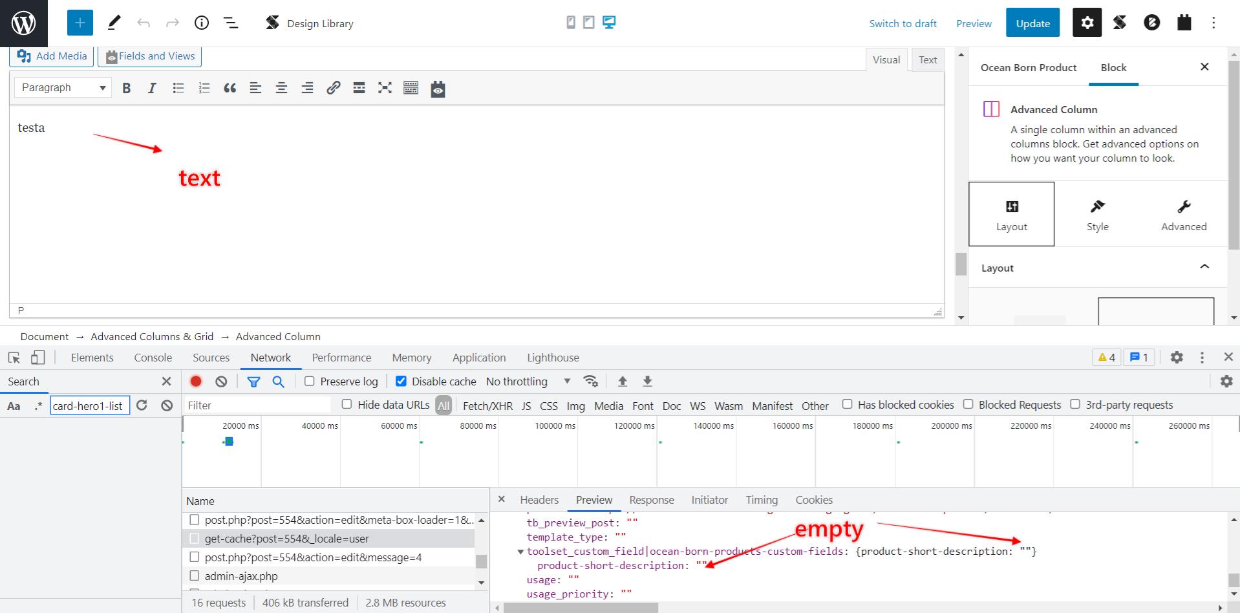Screen dimensions: 1240x613
Task: Check 3rd-party requests checkbox
Action: point(1075,404)
